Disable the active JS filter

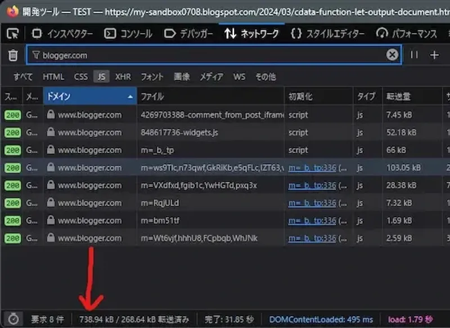click(102, 77)
